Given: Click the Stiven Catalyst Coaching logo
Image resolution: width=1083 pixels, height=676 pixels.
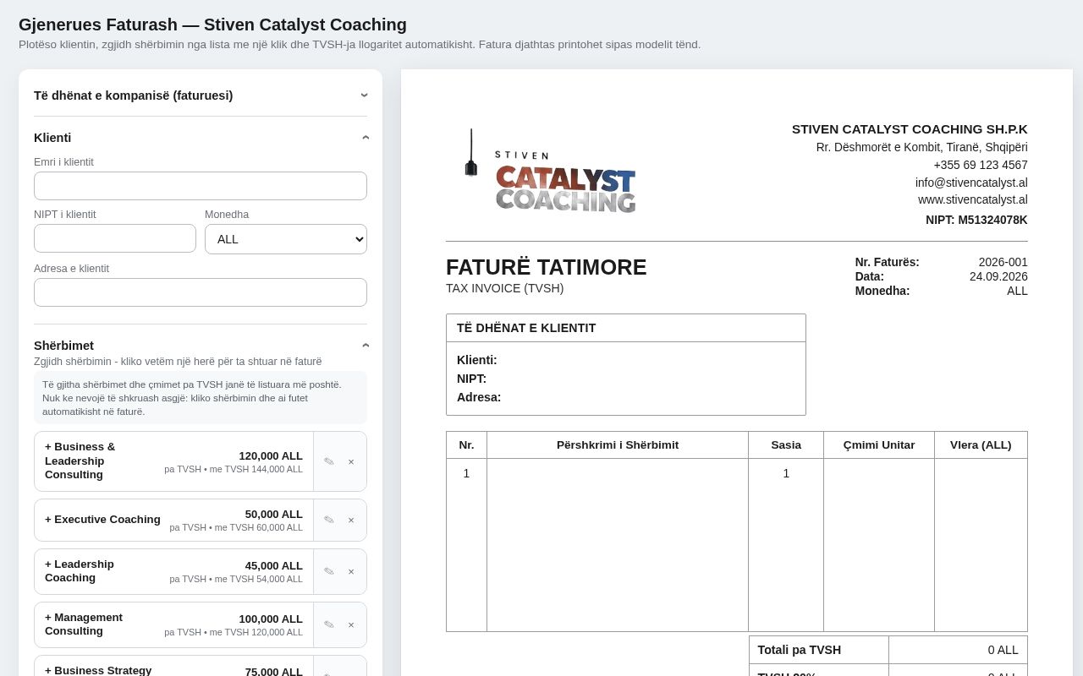Looking at the screenshot, I should pos(549,172).
